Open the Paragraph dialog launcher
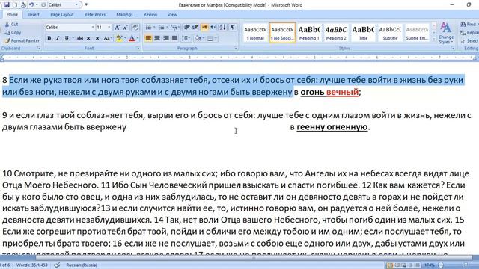Screen dimensions: 479x269 click(x=235, y=48)
